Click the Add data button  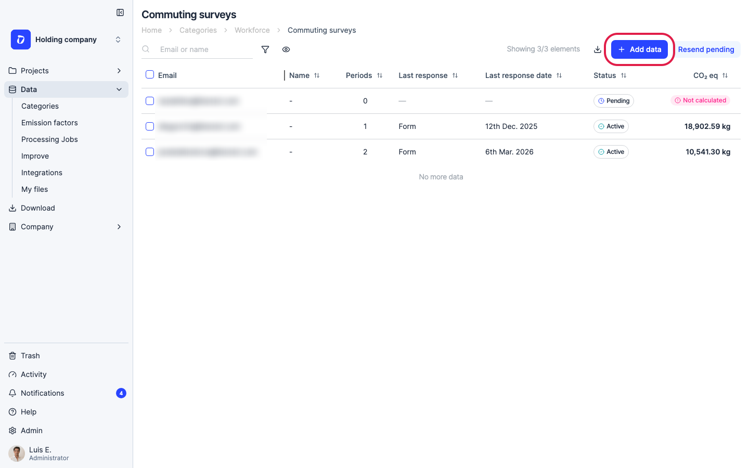click(639, 49)
